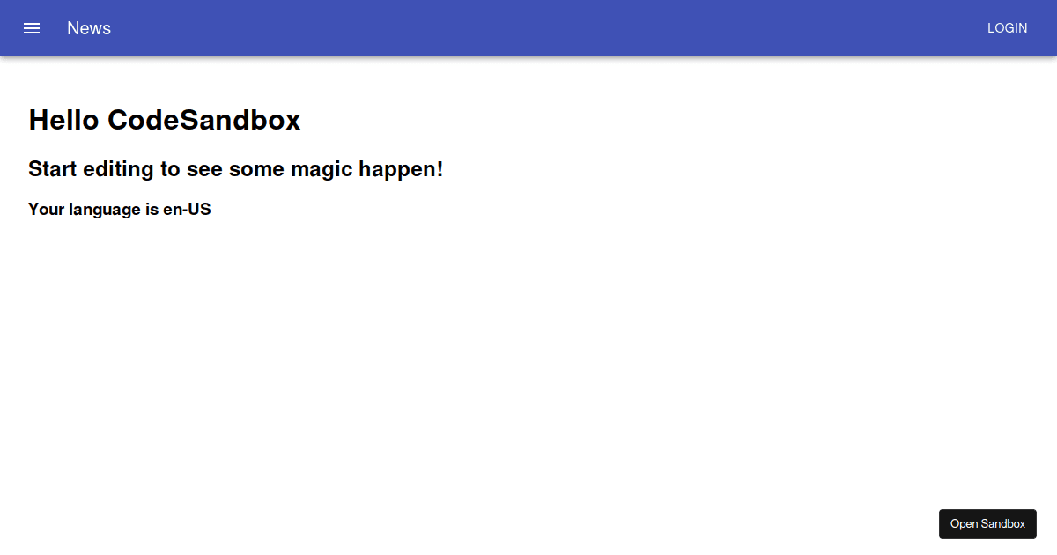Click the blue app bar's empty center area
Screen dimensions: 1057x555
544,28
